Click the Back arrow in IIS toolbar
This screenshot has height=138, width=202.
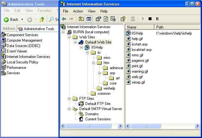pos(64,19)
